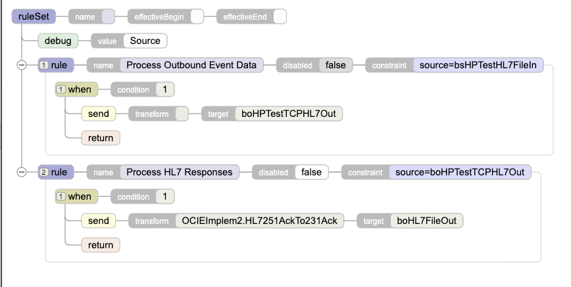Click the debug node
Image resolution: width=571 pixels, height=287 pixels.
58,41
